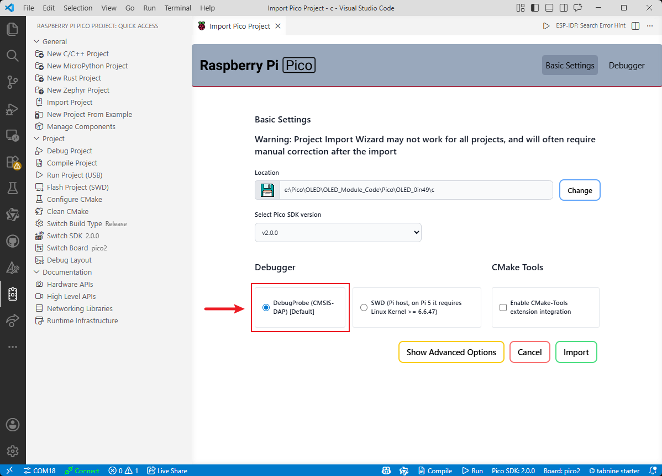Click the project location path field
This screenshot has height=476, width=662.
coord(416,190)
